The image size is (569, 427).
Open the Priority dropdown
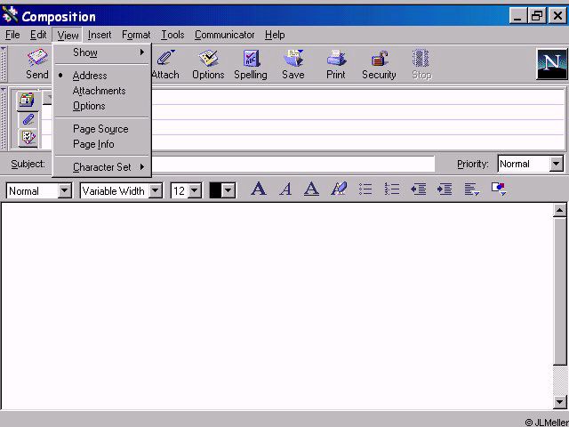(x=556, y=164)
